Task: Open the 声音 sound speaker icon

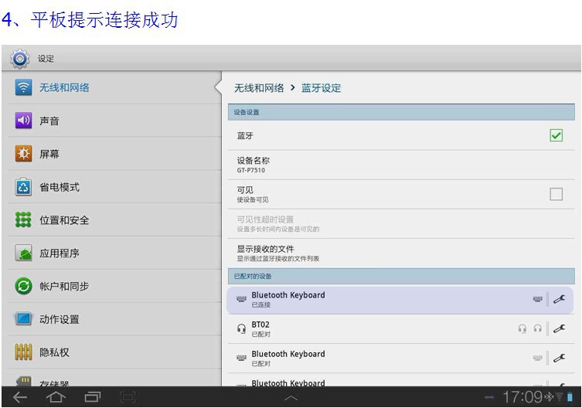Action: [x=23, y=121]
